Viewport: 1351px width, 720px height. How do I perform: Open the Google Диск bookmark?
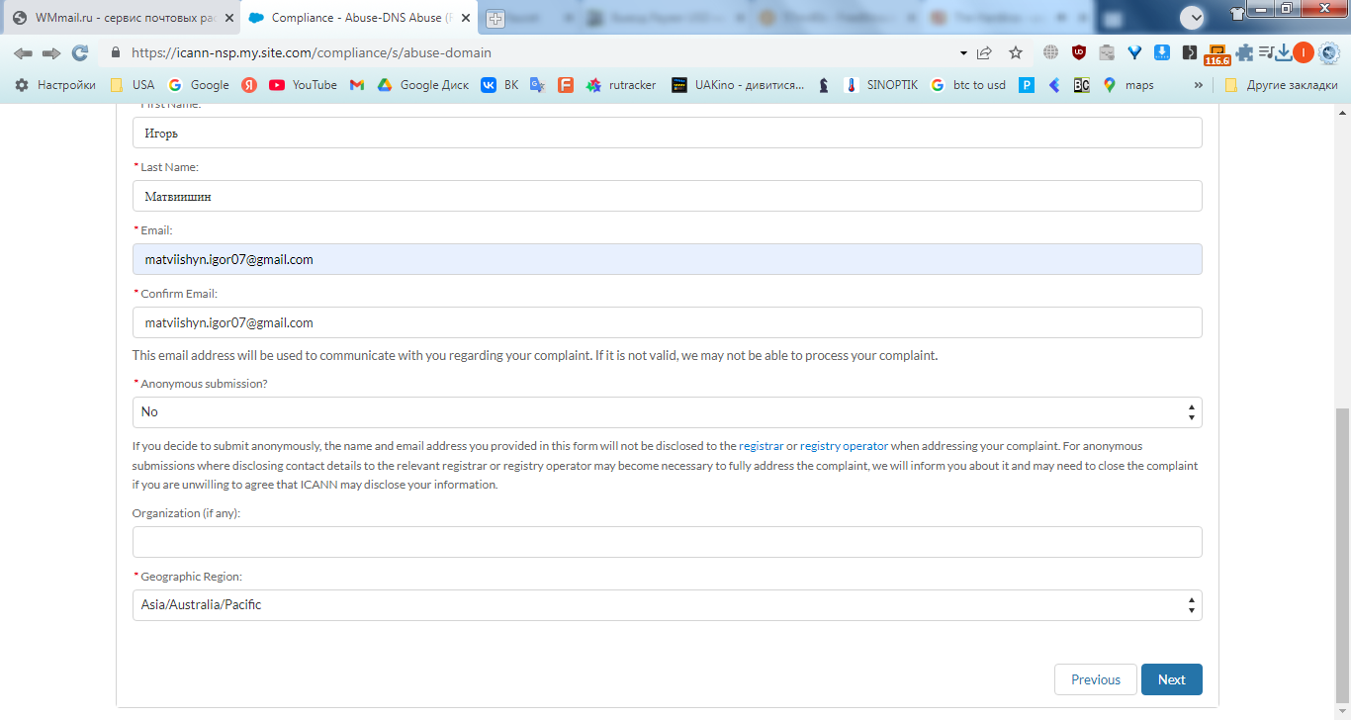[x=423, y=85]
